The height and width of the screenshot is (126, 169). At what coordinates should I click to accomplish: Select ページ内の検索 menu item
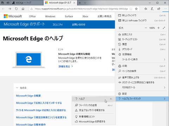pyautogui.click(x=142, y=71)
